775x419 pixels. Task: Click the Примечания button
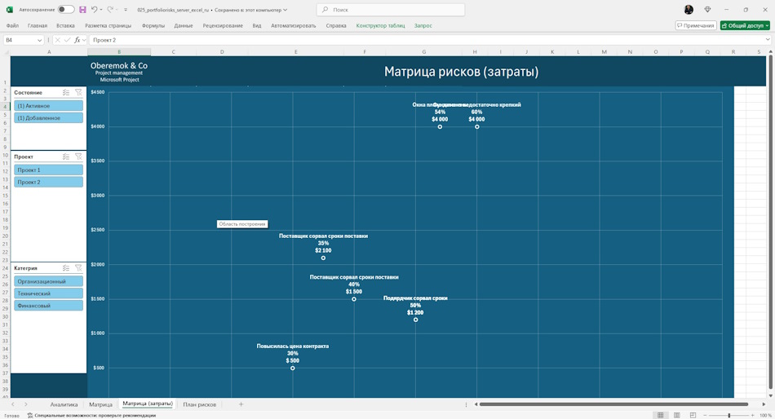(x=695, y=25)
